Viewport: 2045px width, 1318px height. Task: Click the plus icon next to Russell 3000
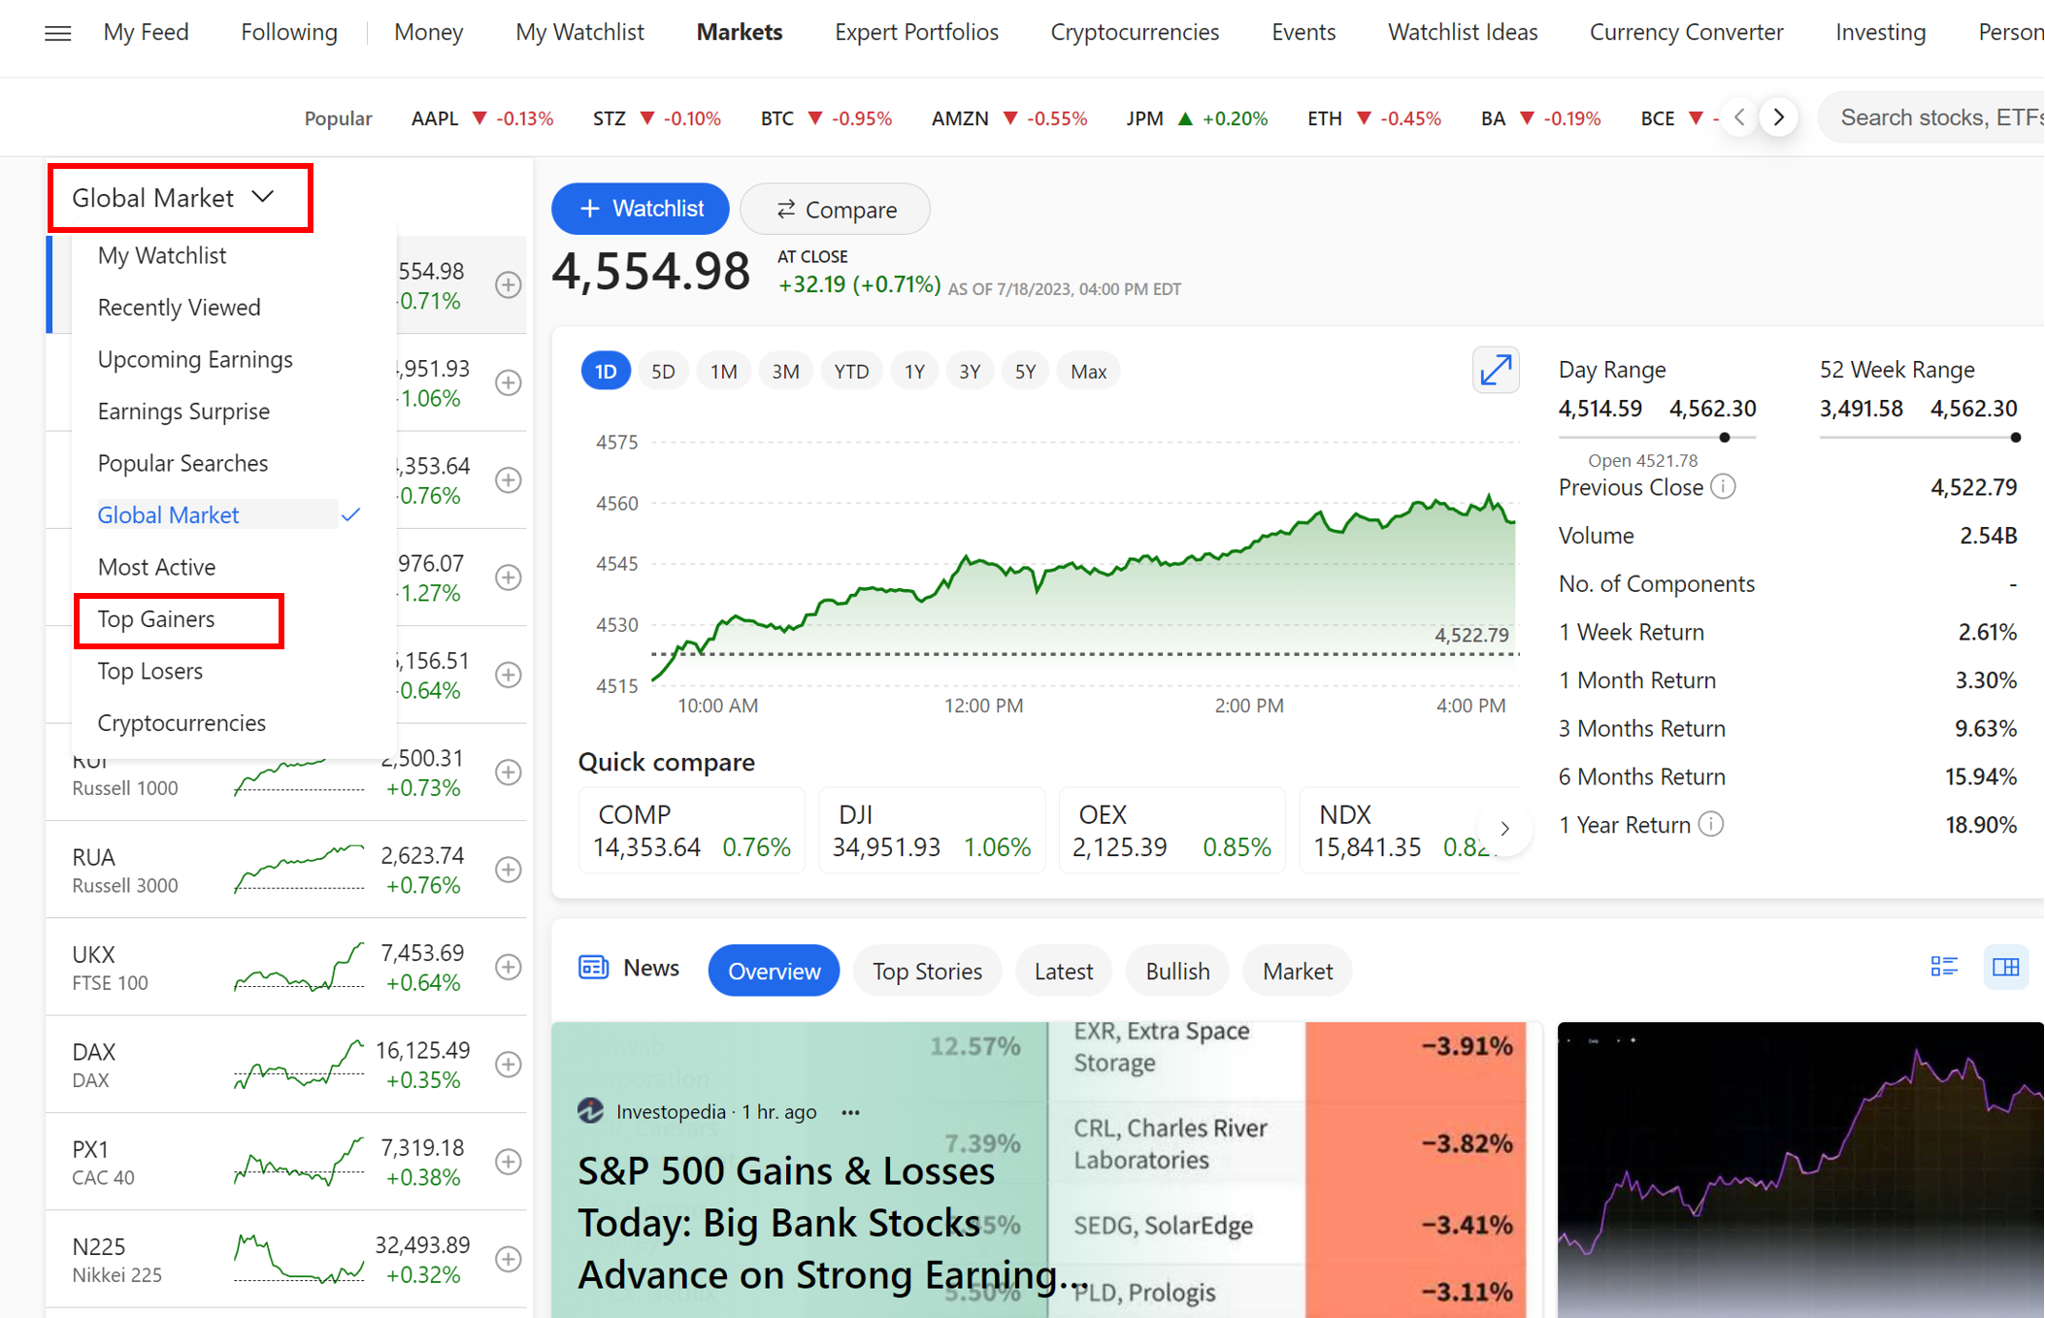(509, 869)
